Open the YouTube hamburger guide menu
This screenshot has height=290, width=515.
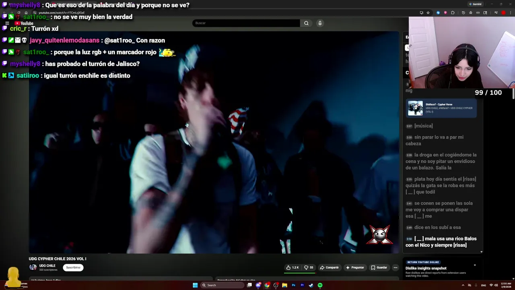[7, 23]
